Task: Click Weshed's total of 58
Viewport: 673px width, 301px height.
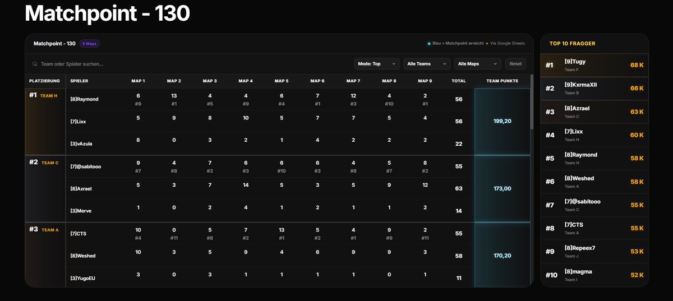Action: coord(459,256)
